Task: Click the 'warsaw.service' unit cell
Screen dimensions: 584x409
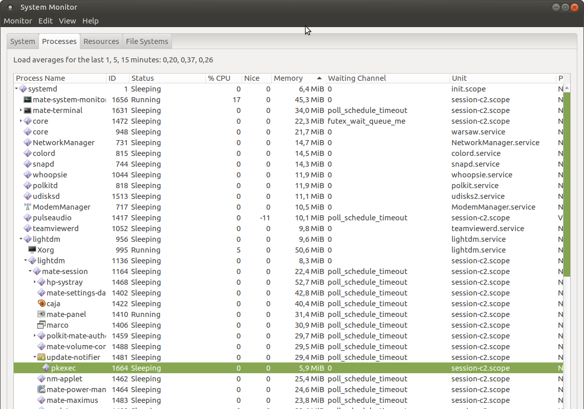Action: (478, 132)
